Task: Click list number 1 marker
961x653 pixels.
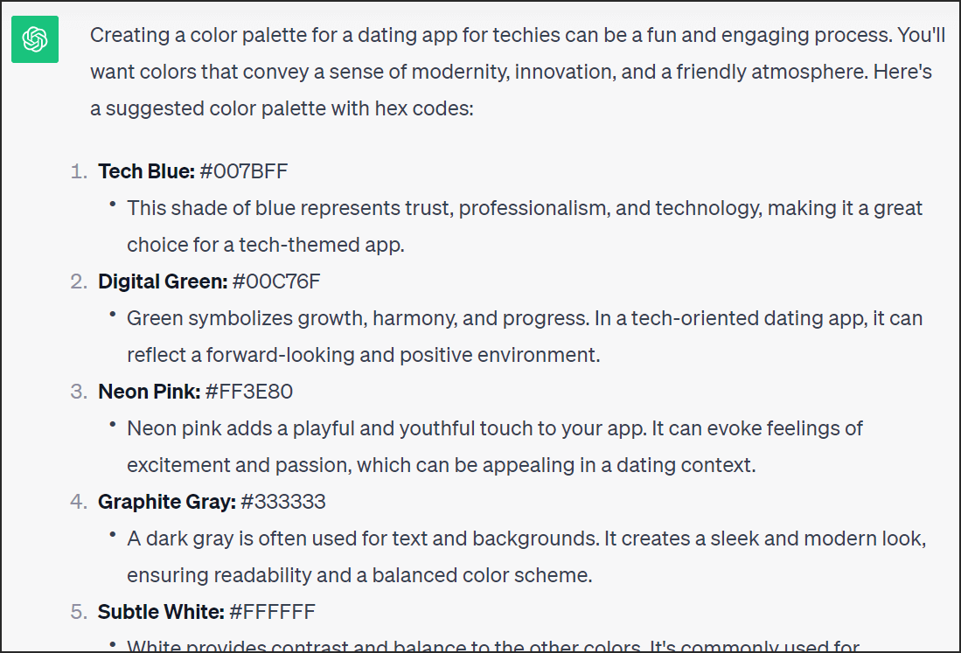Action: pyautogui.click(x=79, y=171)
